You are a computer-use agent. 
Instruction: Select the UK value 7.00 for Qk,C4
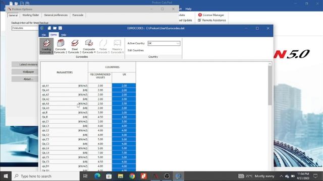[x=124, y=153]
